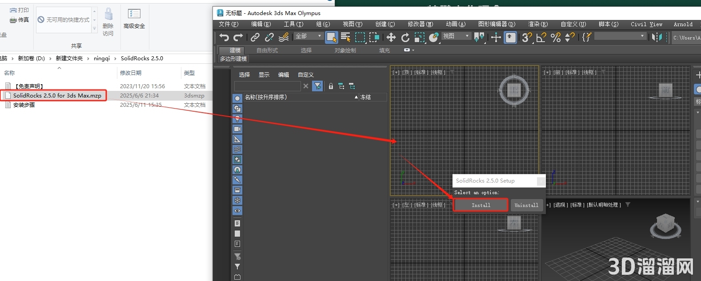Open the 创建(C) menu
Viewport: 701px width, 281px height.
pos(385,24)
